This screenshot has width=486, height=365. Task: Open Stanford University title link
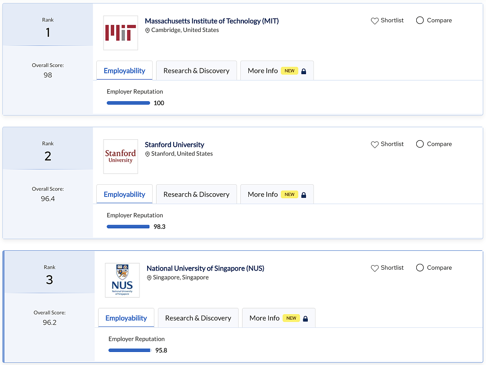pyautogui.click(x=175, y=145)
